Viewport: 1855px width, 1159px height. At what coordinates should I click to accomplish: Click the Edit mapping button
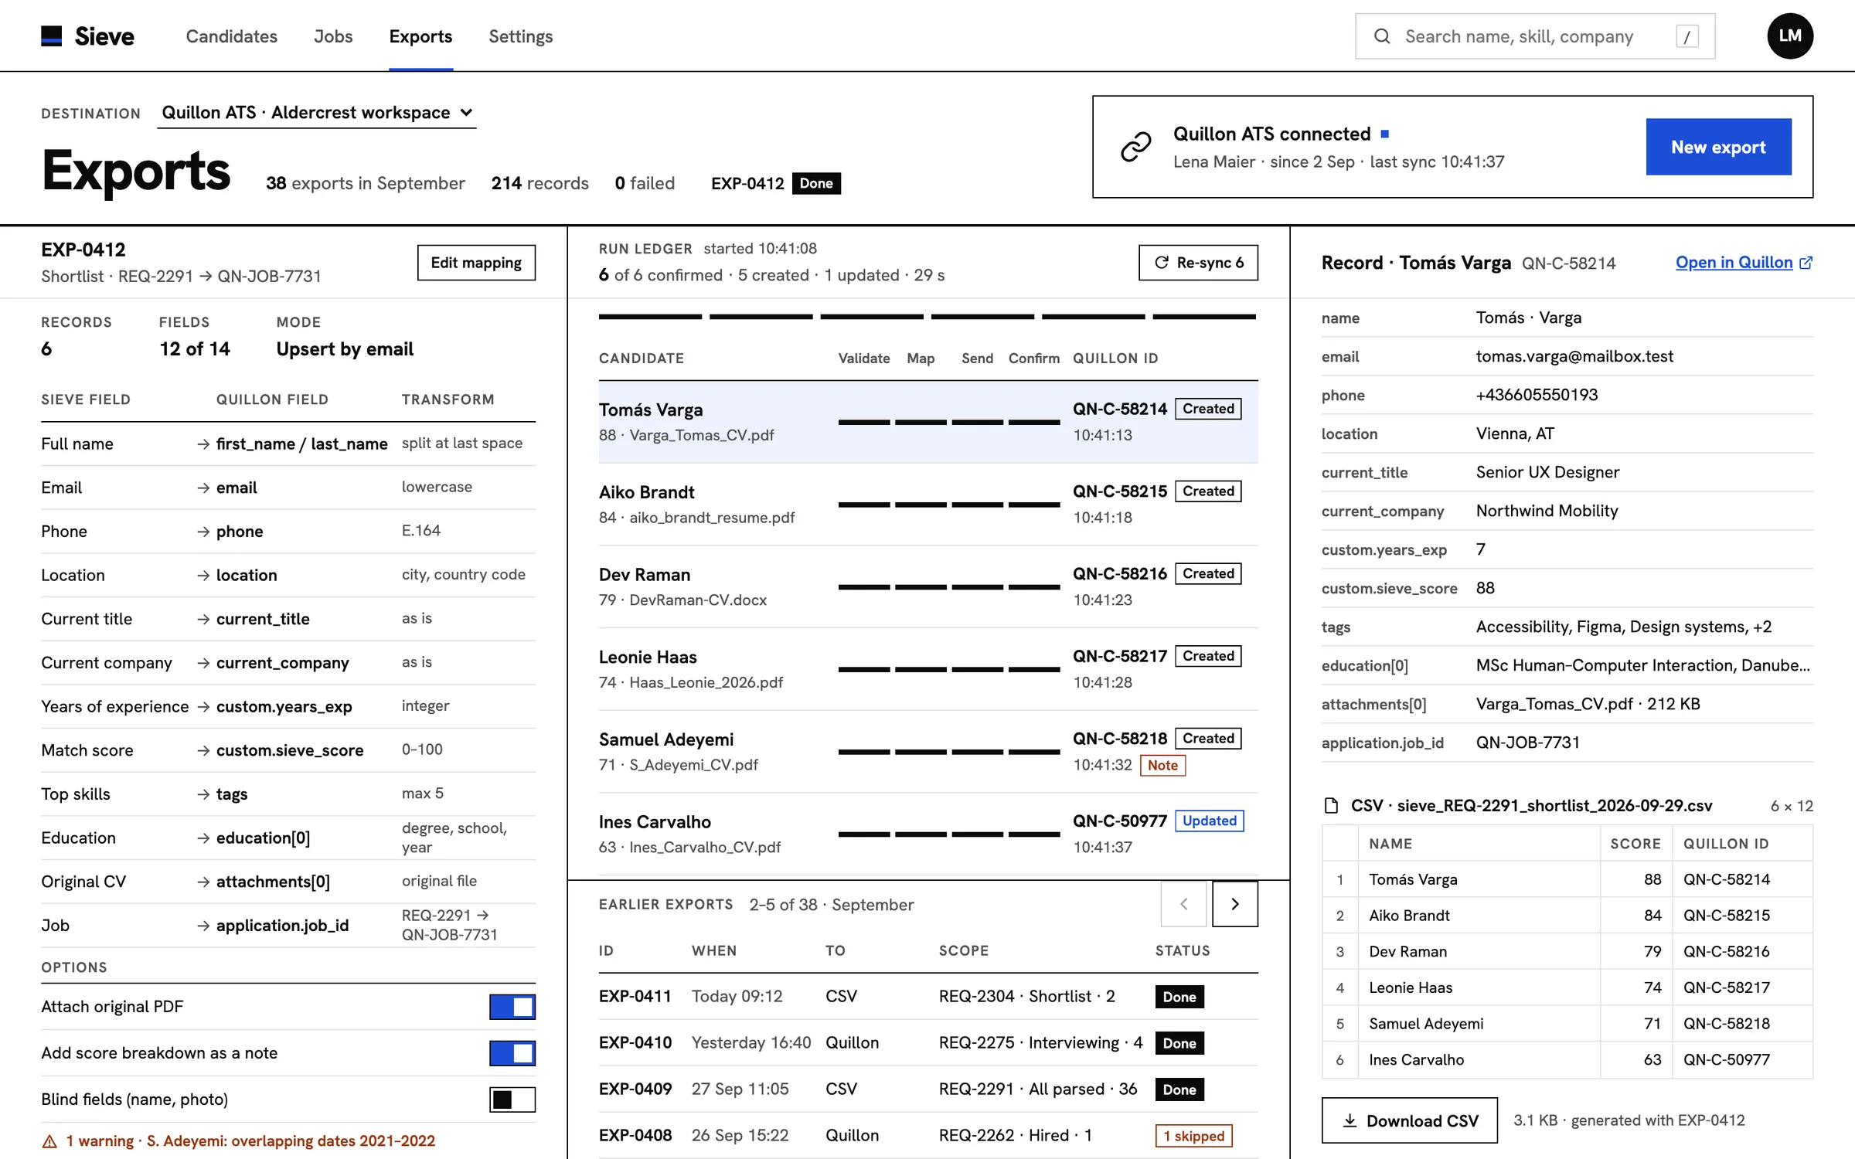476,263
